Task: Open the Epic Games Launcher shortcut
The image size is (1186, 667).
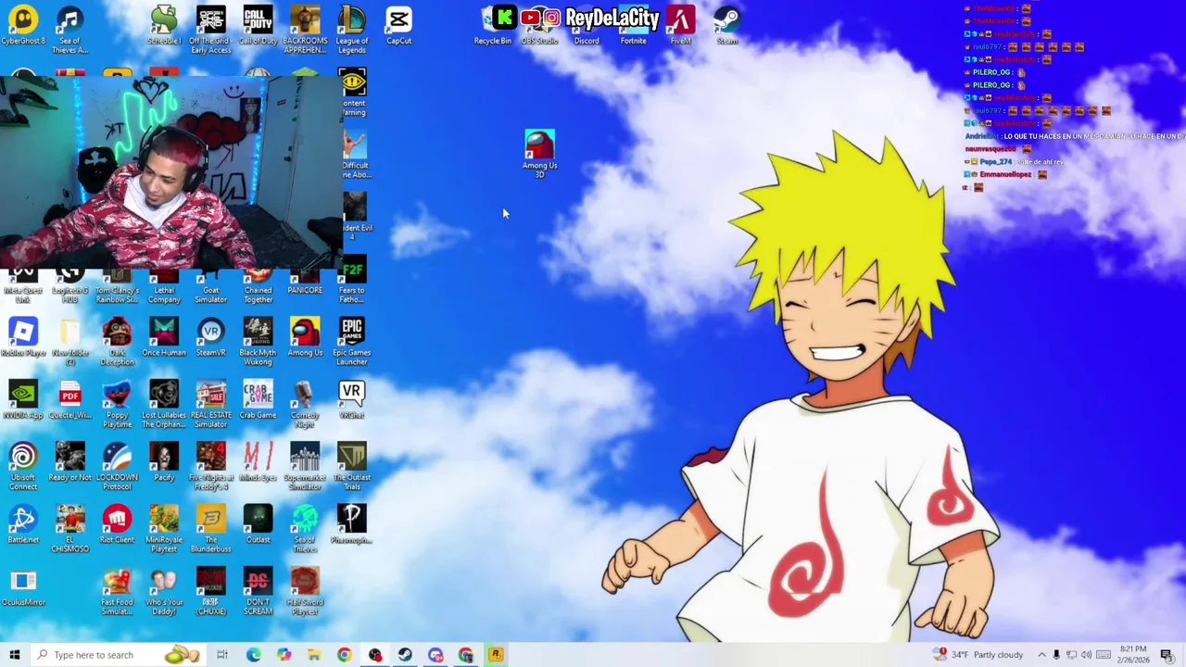Action: pyautogui.click(x=352, y=342)
